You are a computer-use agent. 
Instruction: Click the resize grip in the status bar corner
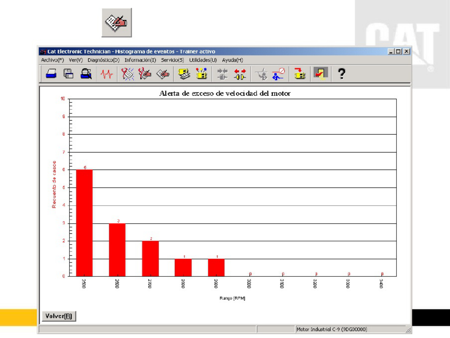click(408, 330)
